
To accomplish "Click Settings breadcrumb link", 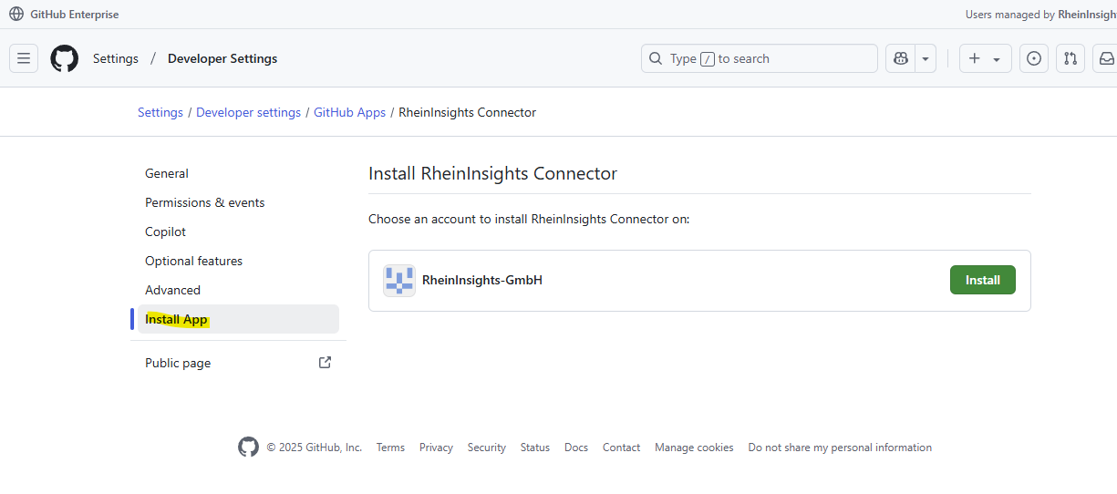I will pyautogui.click(x=160, y=112).
